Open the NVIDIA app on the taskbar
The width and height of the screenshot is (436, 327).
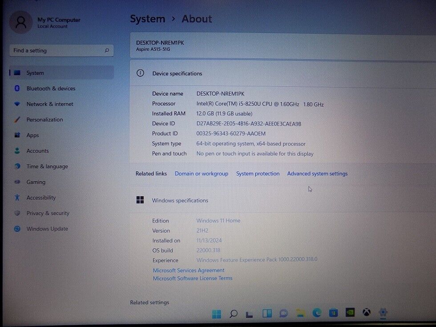coord(350,312)
